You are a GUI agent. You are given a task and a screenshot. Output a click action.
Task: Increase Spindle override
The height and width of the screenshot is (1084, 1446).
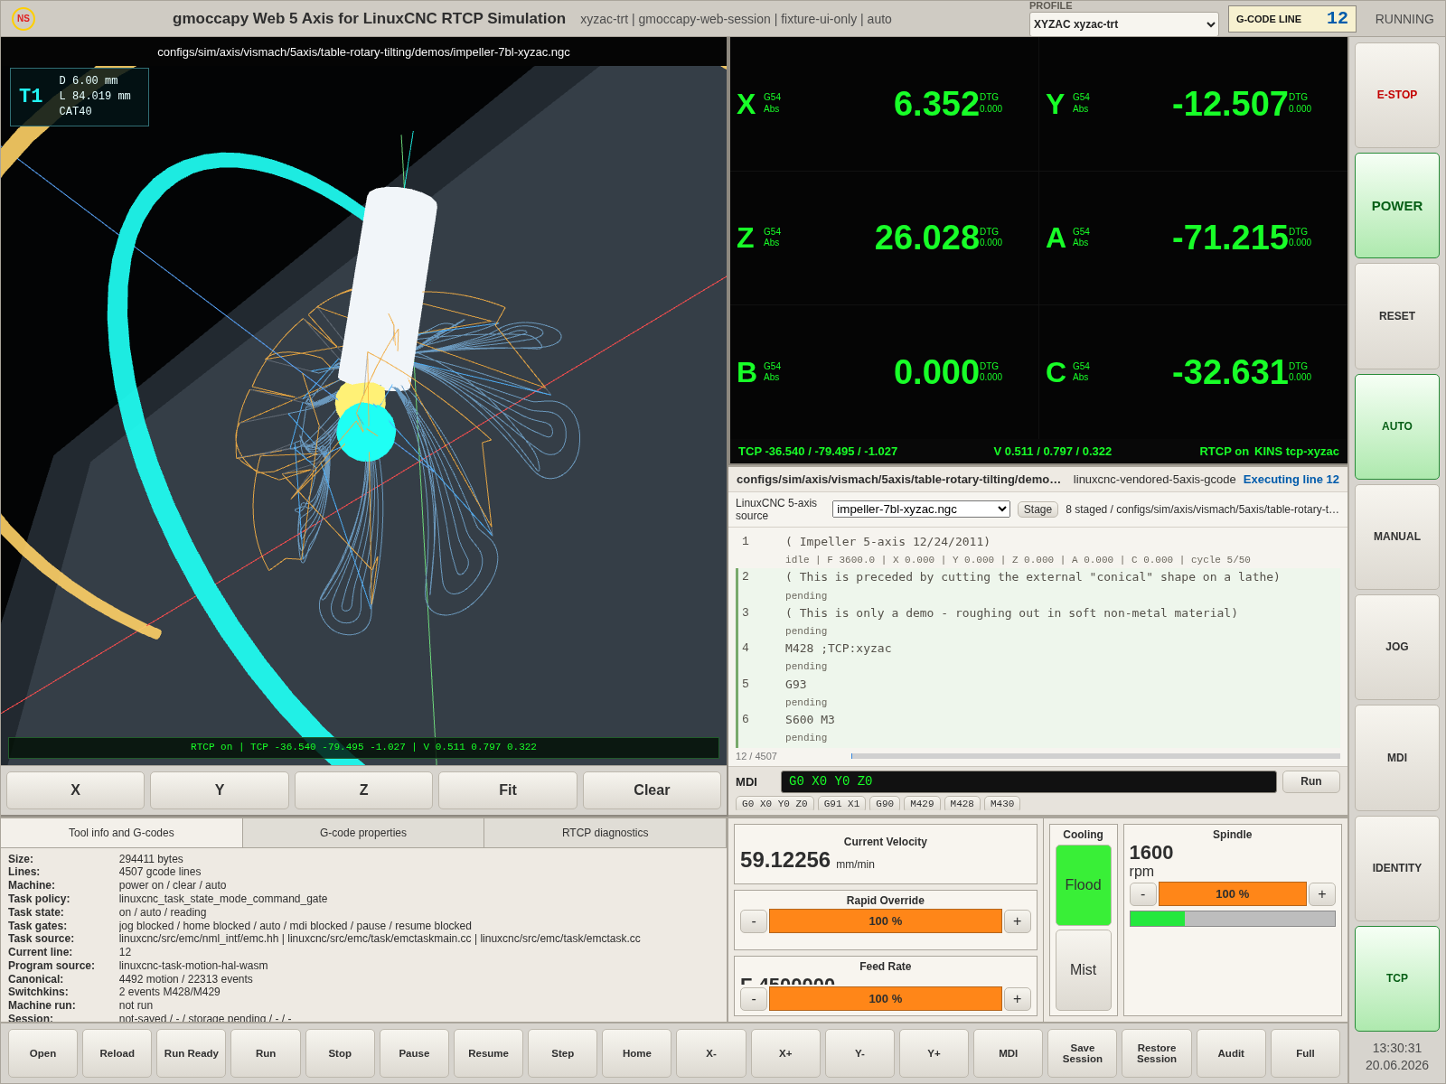click(x=1322, y=894)
